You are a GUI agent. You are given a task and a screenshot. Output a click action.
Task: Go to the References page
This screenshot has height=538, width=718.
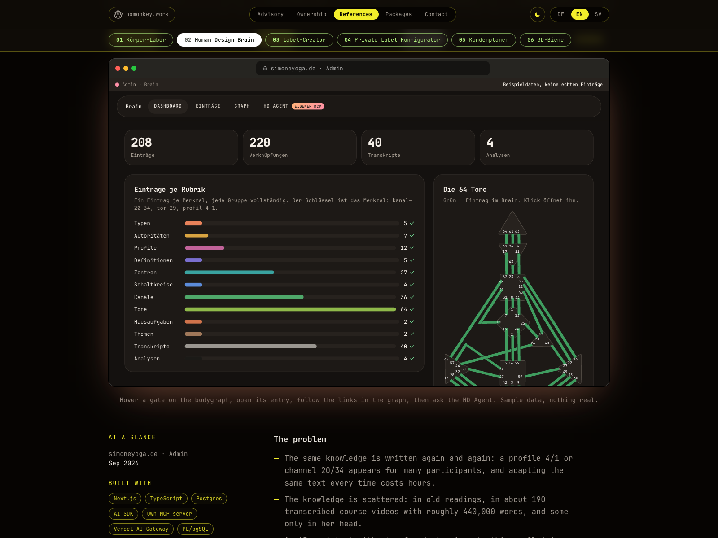[x=356, y=14]
